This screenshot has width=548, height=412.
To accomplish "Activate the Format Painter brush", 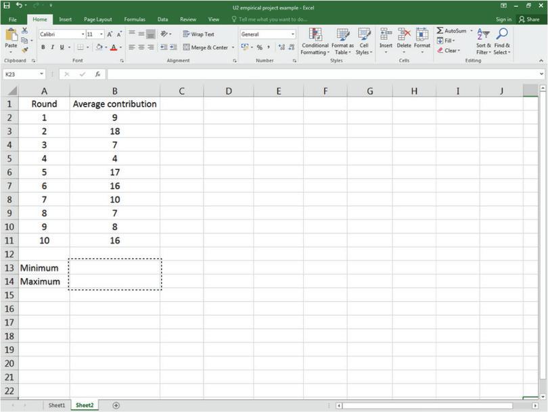I will tap(24, 50).
